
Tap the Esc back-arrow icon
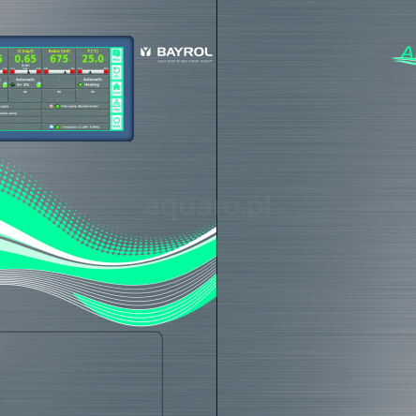coord(116,72)
